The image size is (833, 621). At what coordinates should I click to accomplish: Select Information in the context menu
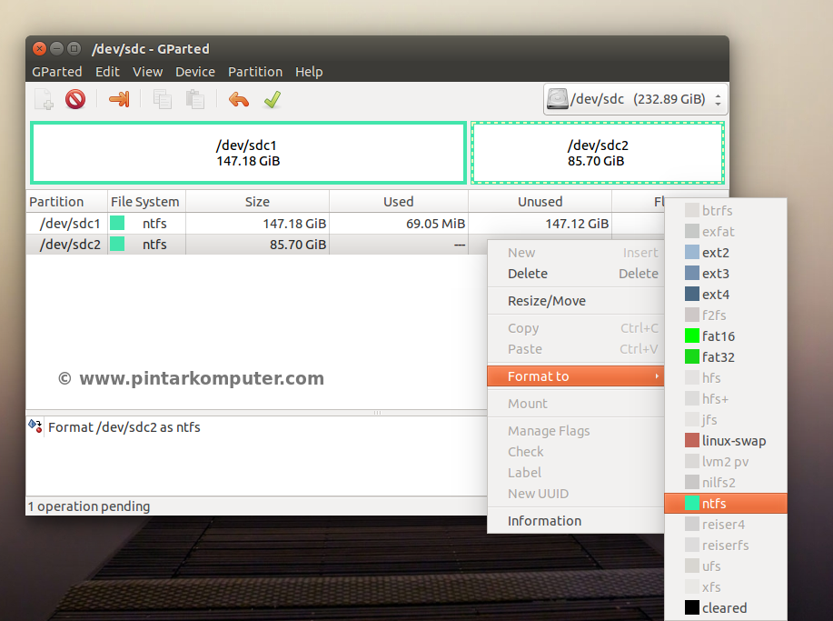[544, 521]
